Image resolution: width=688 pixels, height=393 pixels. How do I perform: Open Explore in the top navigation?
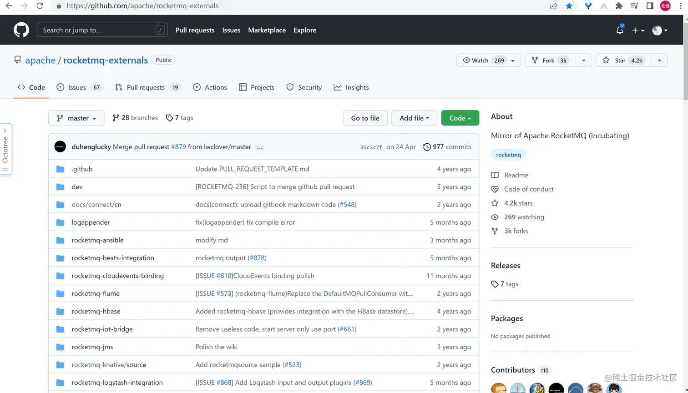(305, 30)
